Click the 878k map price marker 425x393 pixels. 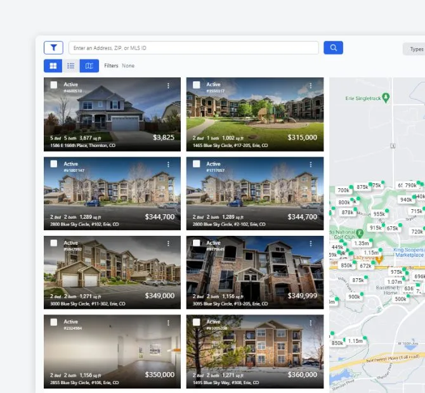click(x=348, y=212)
